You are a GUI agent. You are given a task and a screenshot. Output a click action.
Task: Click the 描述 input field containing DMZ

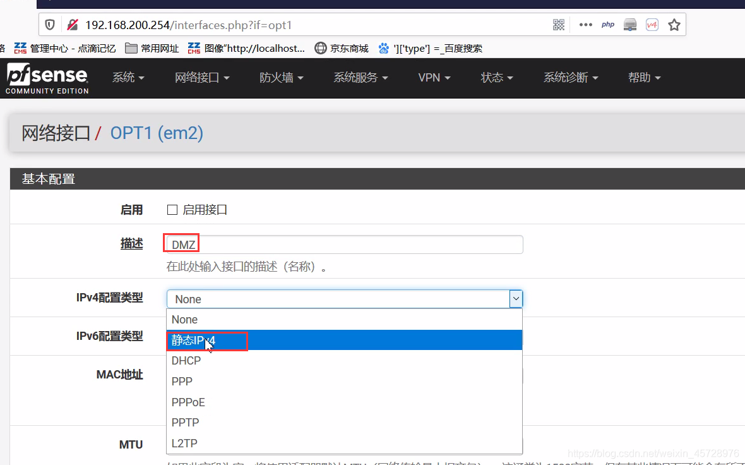click(345, 245)
